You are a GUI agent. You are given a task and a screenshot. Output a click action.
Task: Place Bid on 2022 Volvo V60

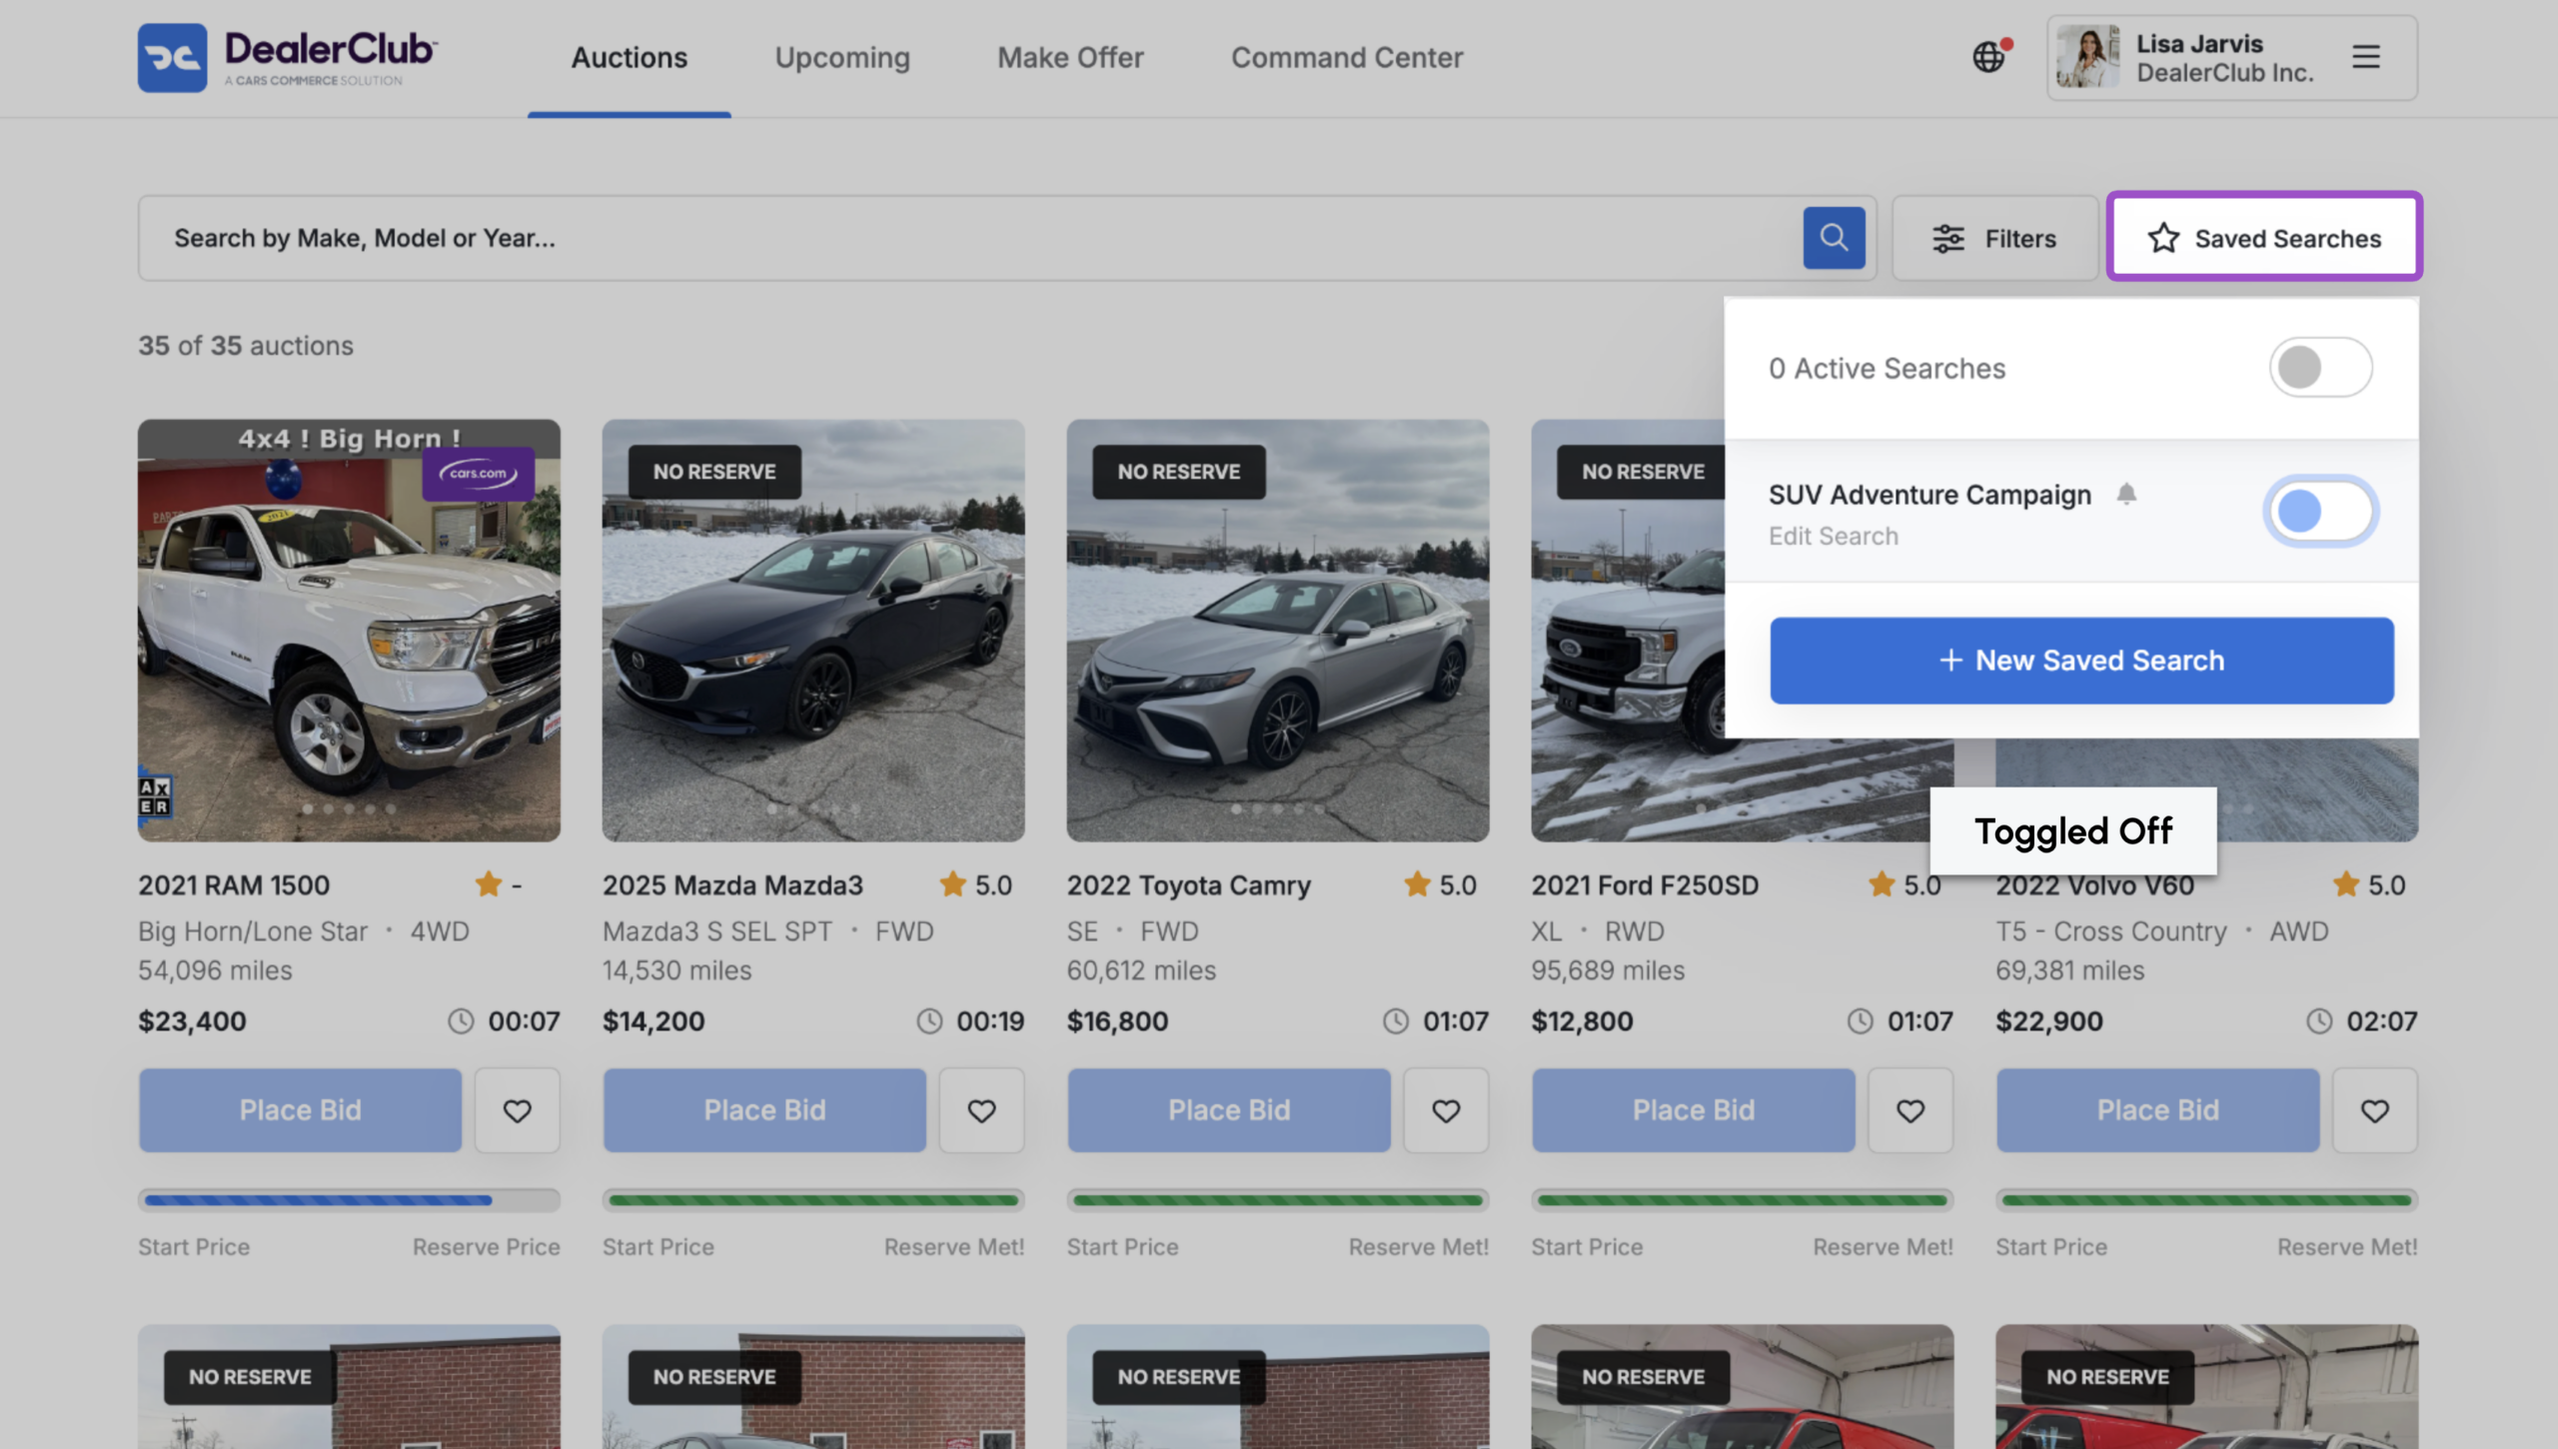(x=2158, y=1110)
